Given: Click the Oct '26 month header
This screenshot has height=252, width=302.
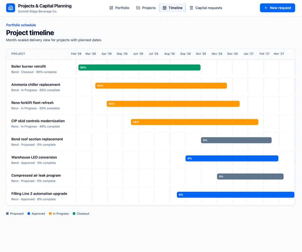Looking at the screenshot, I should pyautogui.click(x=201, y=54).
